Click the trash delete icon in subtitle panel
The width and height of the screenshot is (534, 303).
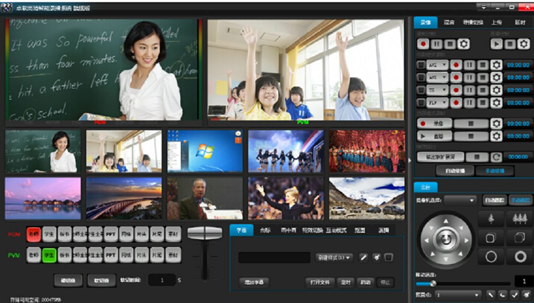(389, 258)
